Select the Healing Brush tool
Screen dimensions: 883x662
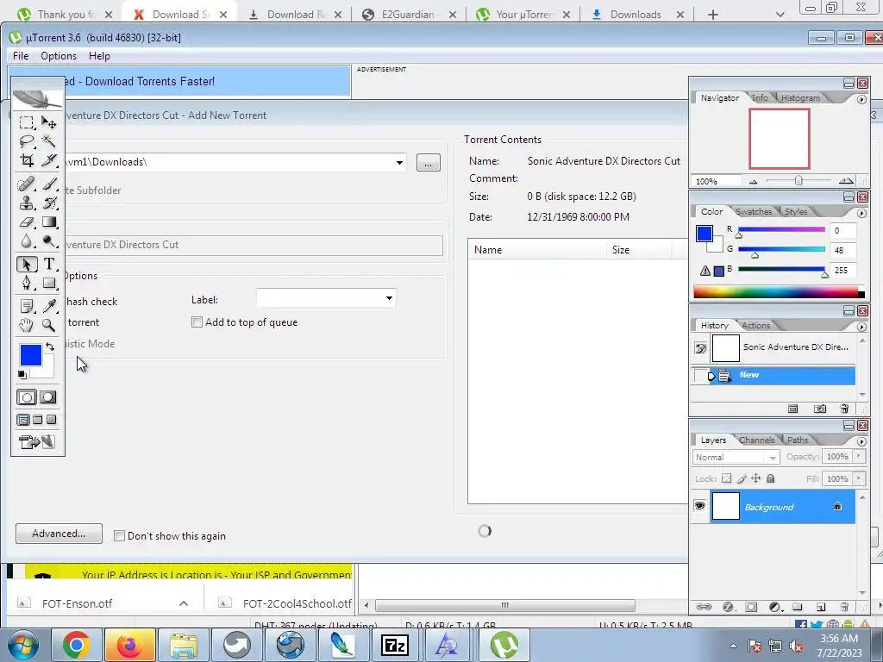pyautogui.click(x=26, y=184)
